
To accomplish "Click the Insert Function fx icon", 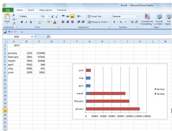I will pyautogui.click(x=48, y=37).
